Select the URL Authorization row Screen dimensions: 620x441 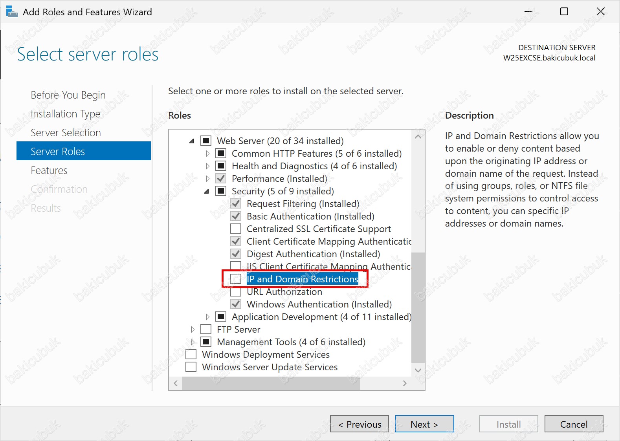pos(284,291)
